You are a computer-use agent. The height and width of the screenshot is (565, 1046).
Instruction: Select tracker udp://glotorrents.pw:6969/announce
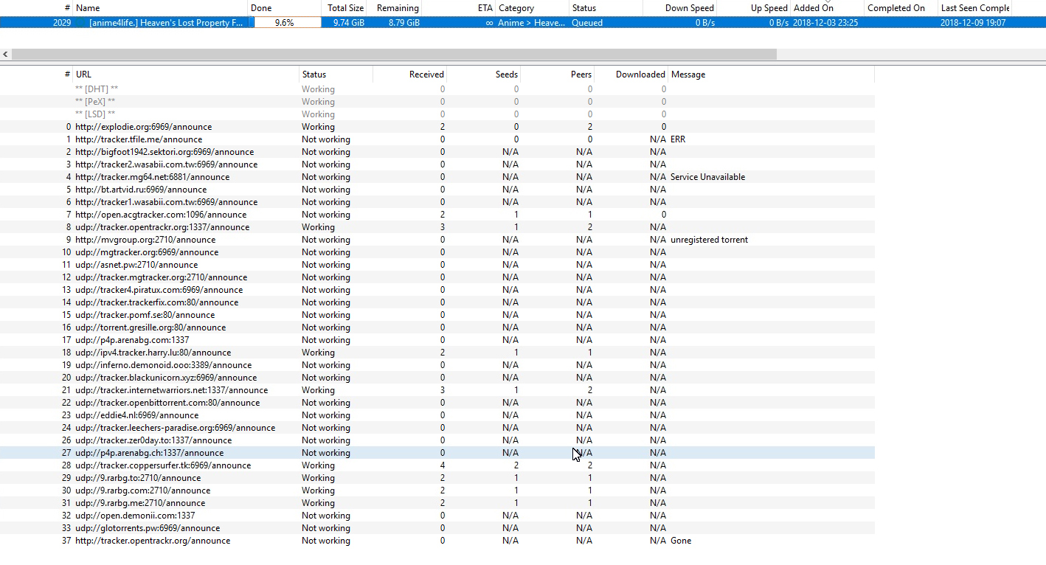437,528
